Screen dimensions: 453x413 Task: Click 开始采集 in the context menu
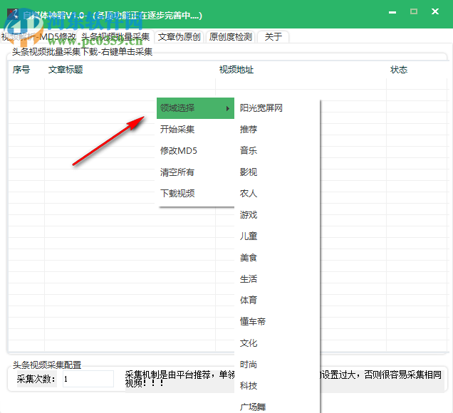pos(195,130)
